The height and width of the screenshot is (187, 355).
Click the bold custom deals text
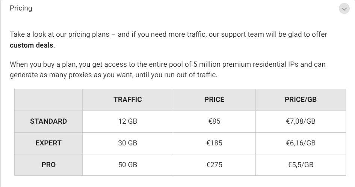point(32,45)
